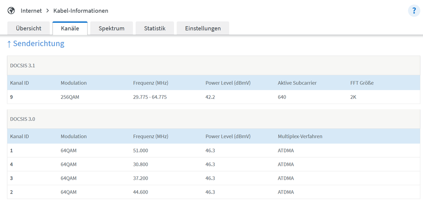
Task: Open the Spektrum tab
Action: tap(111, 29)
